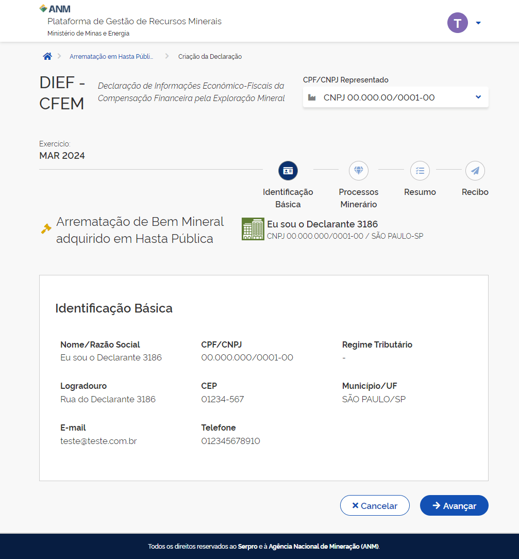Image resolution: width=519 pixels, height=559 pixels.
Task: Click the teste@teste.com.br e-mail value
Action: pyautogui.click(x=98, y=441)
